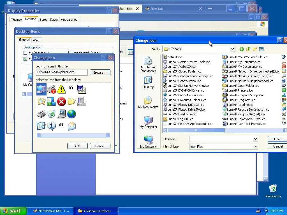
Task: Open the Views menu icon in file dialog
Action: click(x=262, y=49)
